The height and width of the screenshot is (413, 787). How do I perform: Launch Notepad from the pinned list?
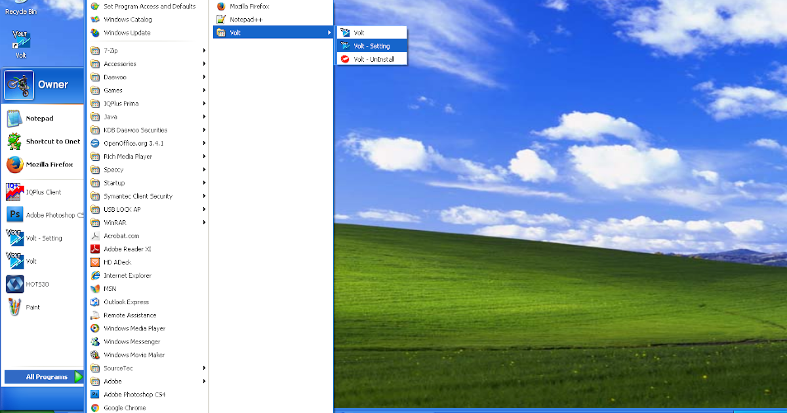point(43,119)
